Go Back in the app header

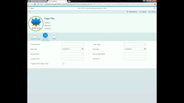click(x=31, y=8)
